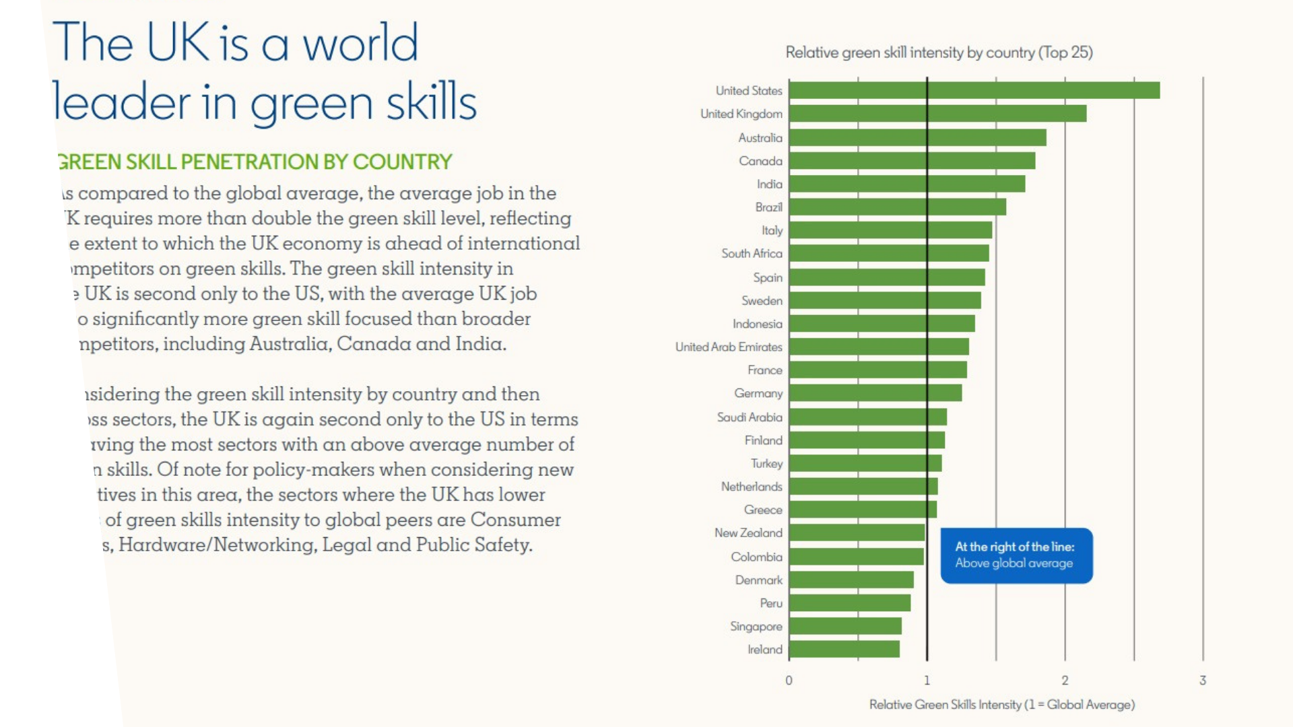
Task: Click the chart title 'Relative green skill intensity by country'
Action: pos(939,53)
